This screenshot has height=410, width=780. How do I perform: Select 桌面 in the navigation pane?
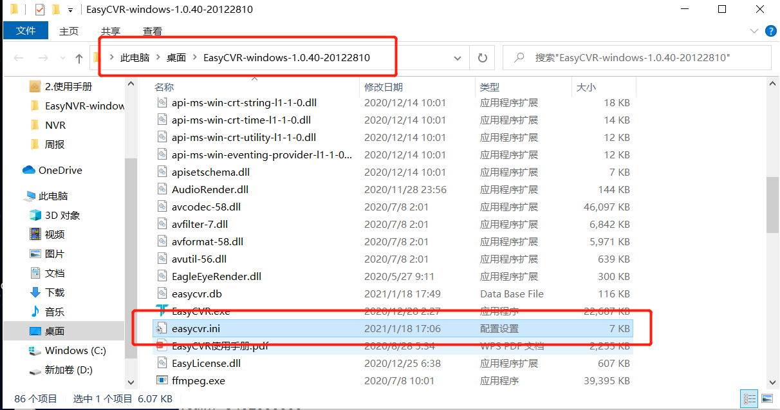[55, 331]
